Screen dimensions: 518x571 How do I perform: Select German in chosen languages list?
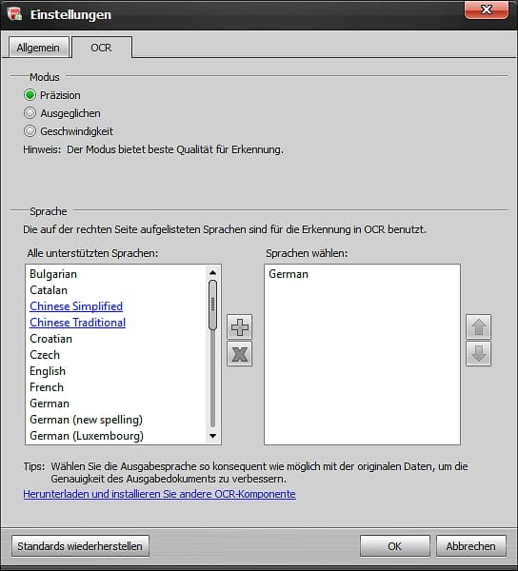(x=289, y=274)
